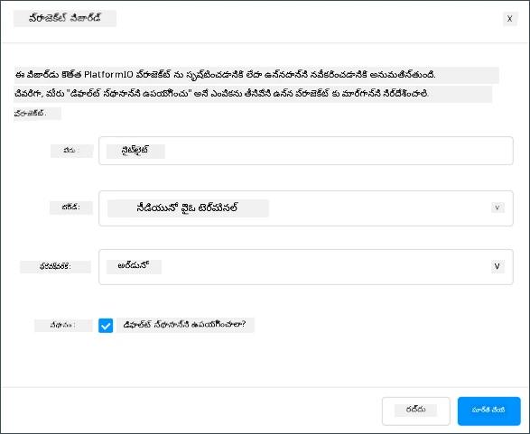Click the పేరు (Name) field label

[x=71, y=151]
